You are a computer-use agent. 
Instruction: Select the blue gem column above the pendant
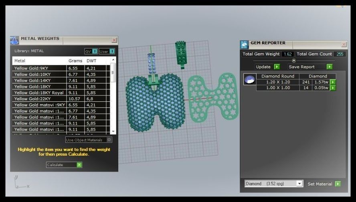click(152, 63)
